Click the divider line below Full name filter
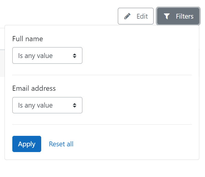 [102, 75]
